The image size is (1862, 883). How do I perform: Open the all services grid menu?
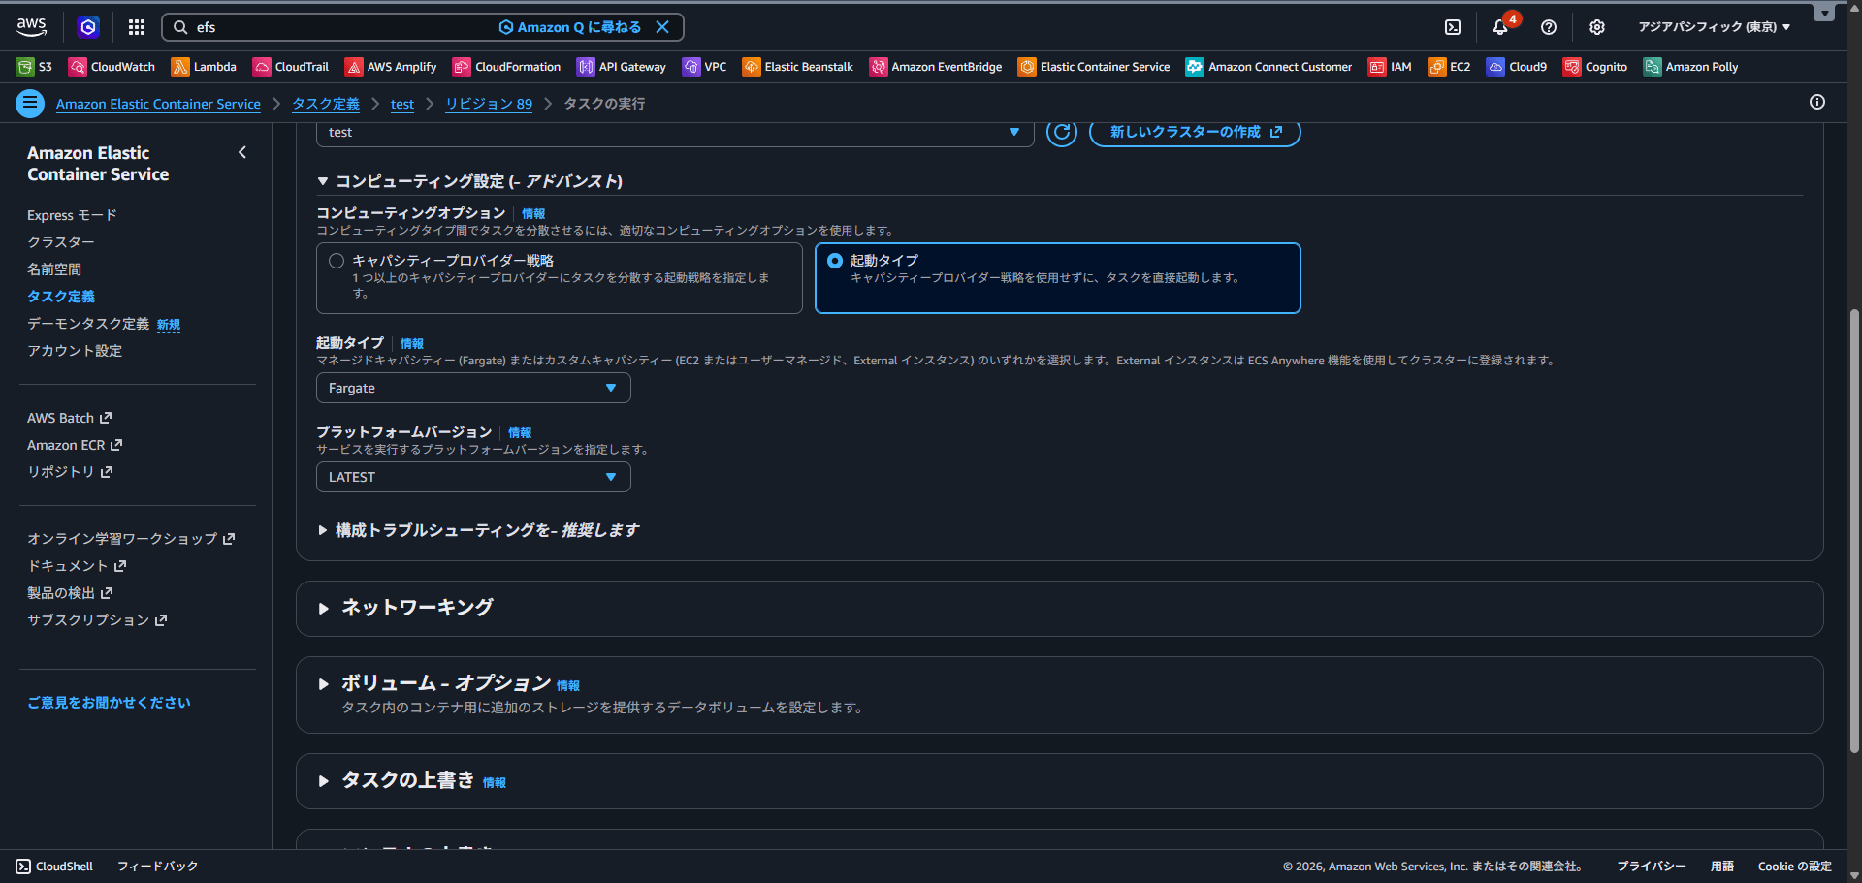click(x=137, y=27)
